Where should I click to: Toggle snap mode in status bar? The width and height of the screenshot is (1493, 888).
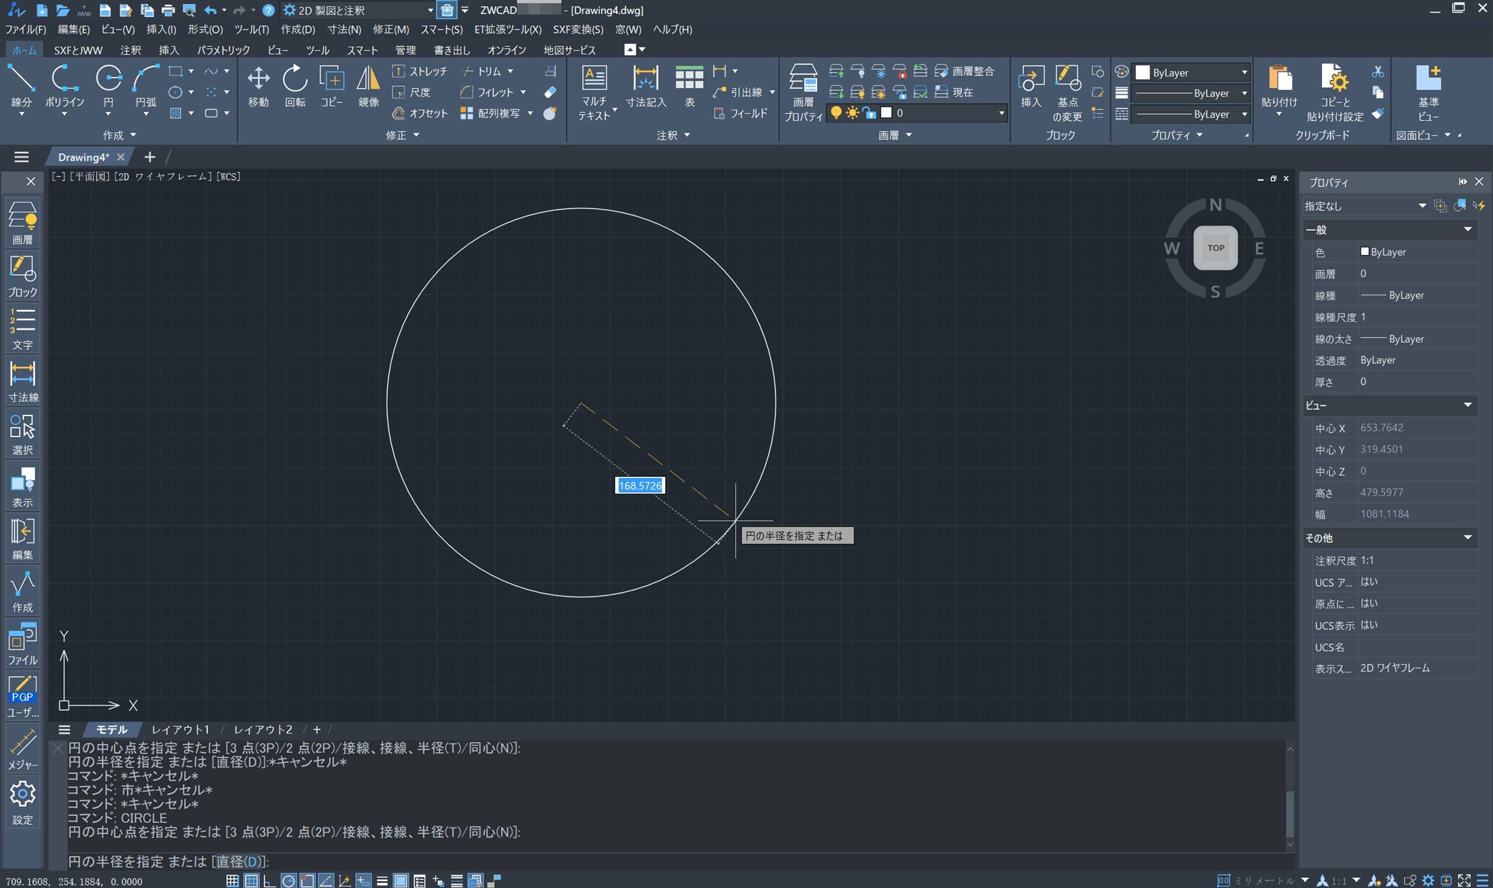232,880
